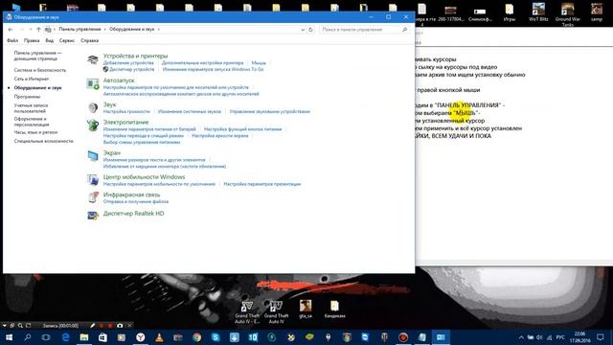Open taskbar search magnifier

point(28,337)
